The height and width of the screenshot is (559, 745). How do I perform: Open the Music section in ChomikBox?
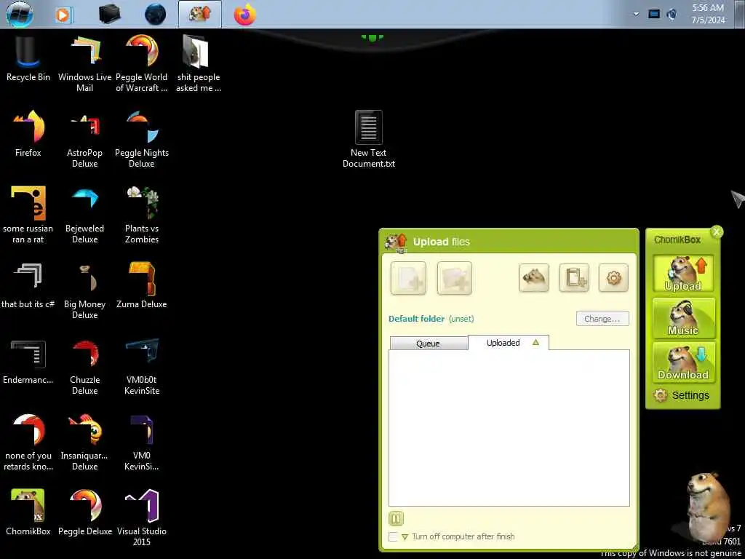point(683,318)
